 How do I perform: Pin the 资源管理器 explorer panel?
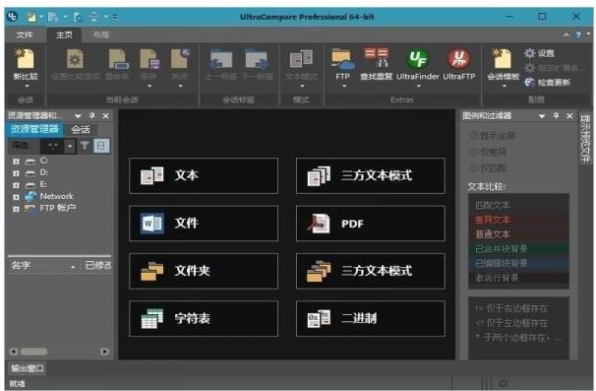click(x=91, y=116)
